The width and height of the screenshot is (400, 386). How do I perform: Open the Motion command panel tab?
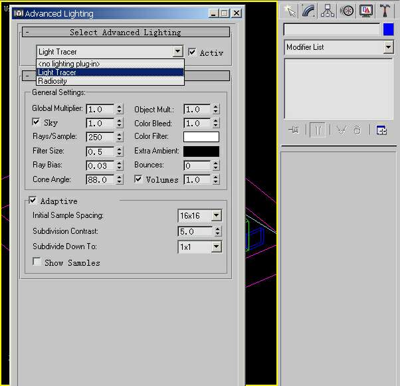[347, 11]
